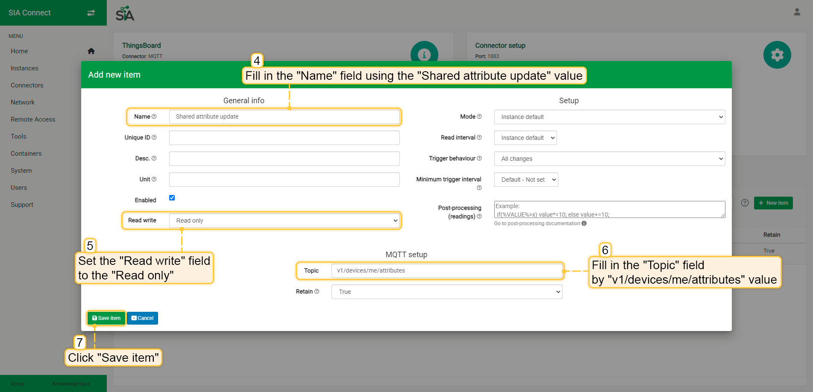Click the post-processing documentation info icon
Image resolution: width=813 pixels, height=392 pixels.
coord(584,224)
